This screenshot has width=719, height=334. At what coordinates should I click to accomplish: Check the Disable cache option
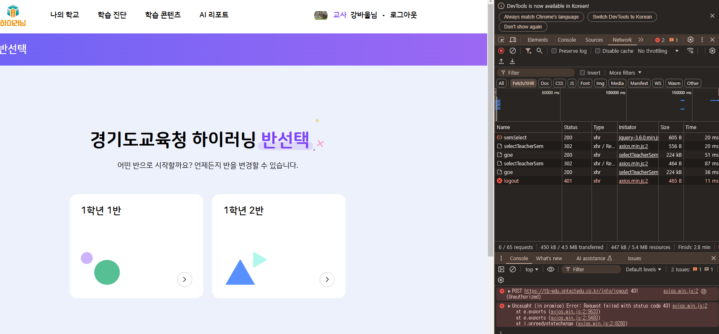click(x=597, y=51)
